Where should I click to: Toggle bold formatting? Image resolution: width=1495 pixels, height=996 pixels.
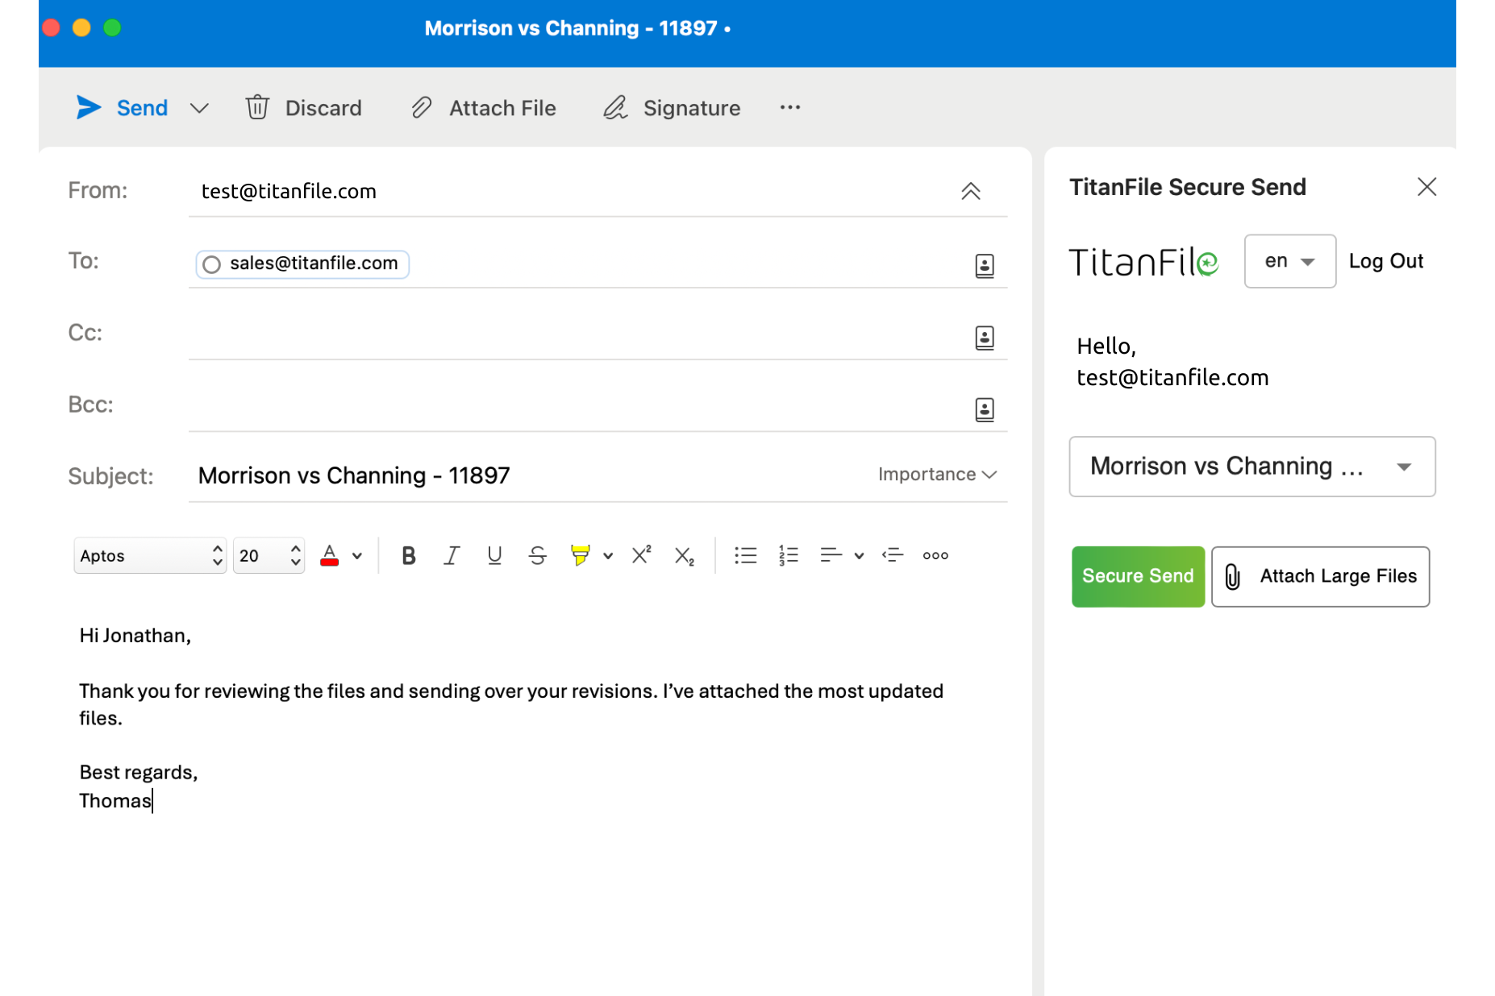tap(409, 555)
